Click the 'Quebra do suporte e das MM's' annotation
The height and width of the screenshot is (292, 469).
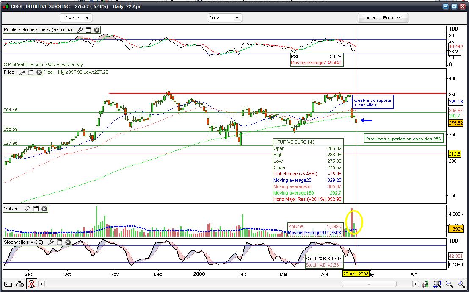[x=372, y=103]
